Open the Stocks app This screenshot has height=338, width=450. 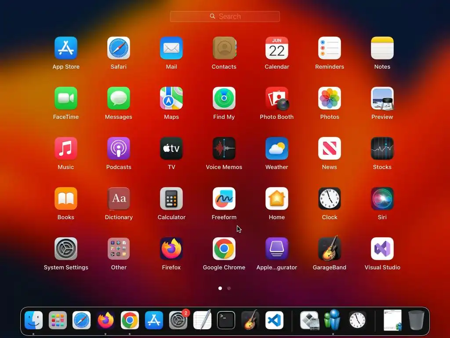(x=382, y=148)
